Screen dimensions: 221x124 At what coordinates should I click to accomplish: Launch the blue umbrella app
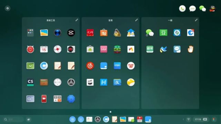71,99
